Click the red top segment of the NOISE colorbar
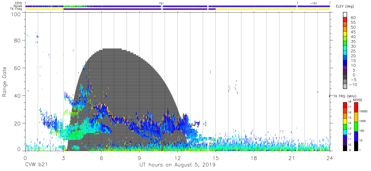Viewport: 371px width, 171px height. 356,107
